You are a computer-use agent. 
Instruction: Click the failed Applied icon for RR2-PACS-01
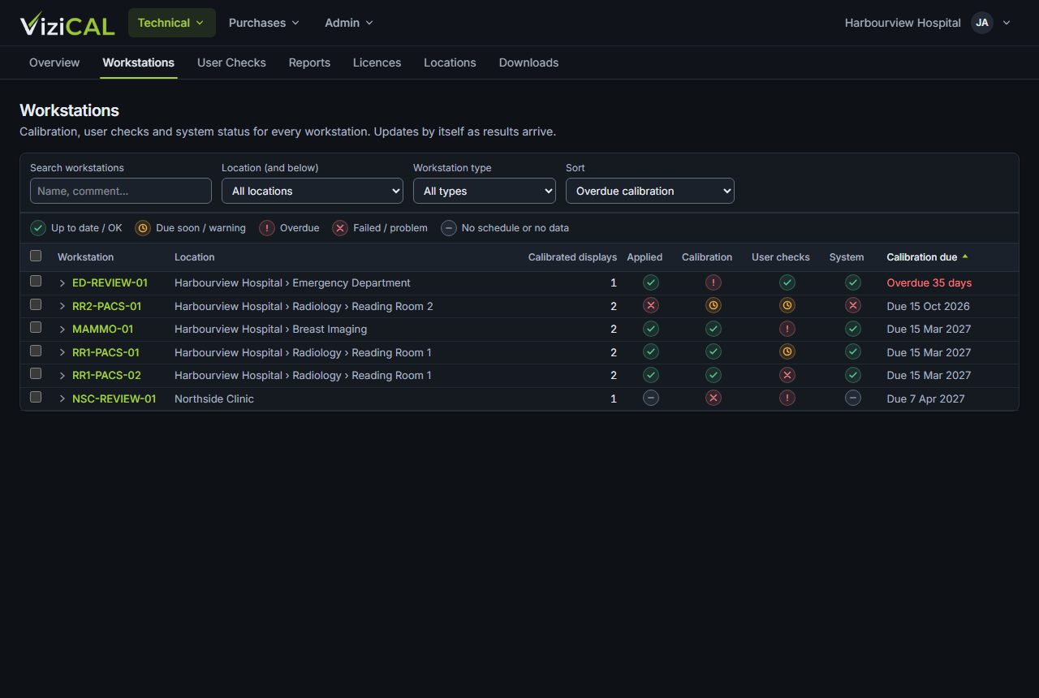651,306
